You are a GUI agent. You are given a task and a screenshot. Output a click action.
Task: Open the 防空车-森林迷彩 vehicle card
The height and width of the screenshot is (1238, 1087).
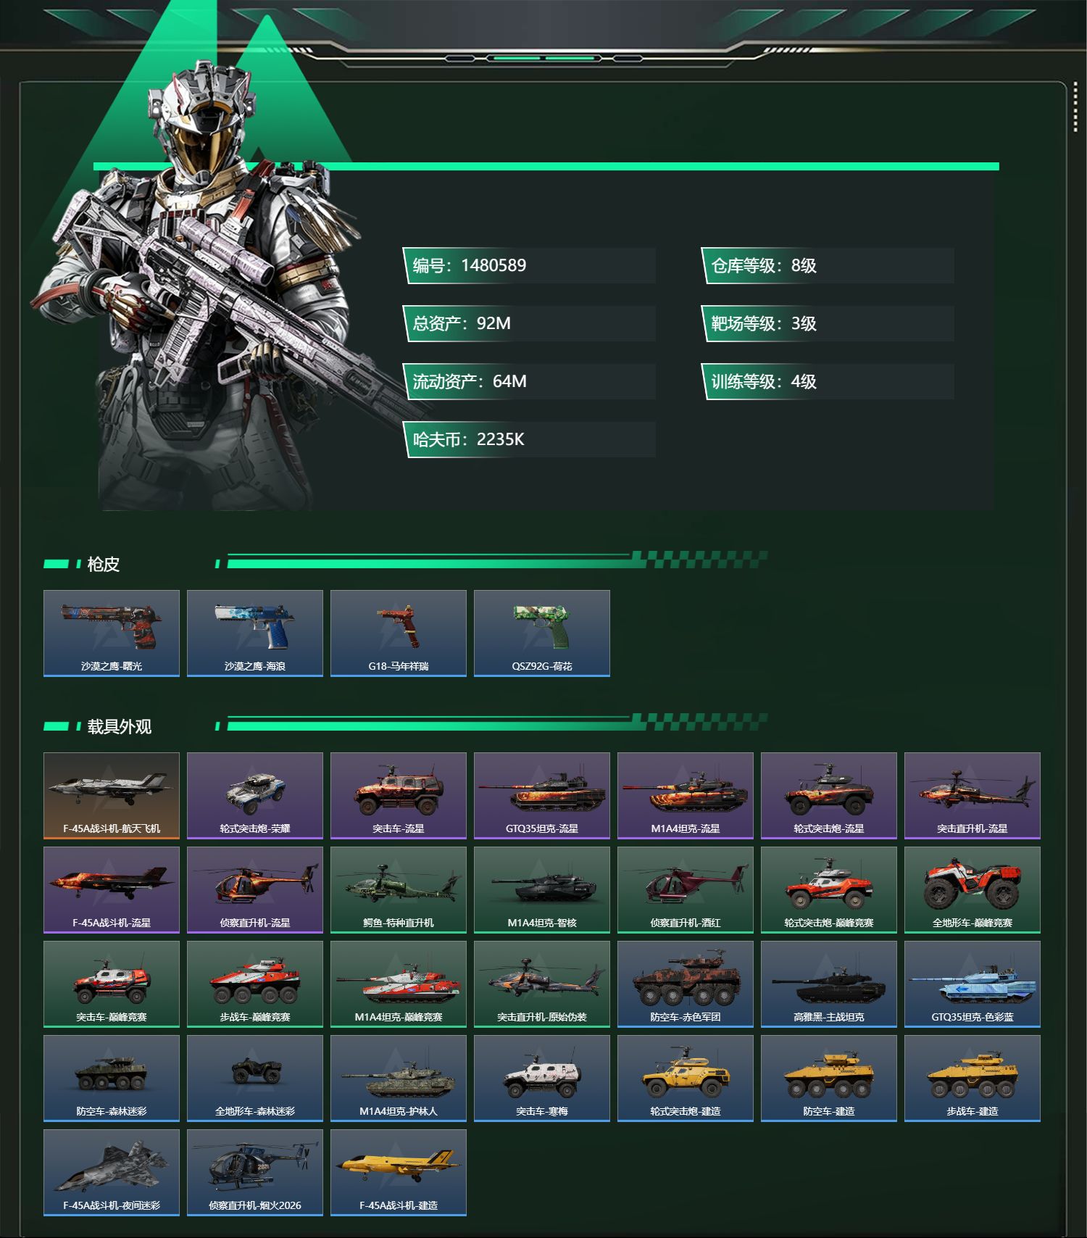(x=112, y=1079)
